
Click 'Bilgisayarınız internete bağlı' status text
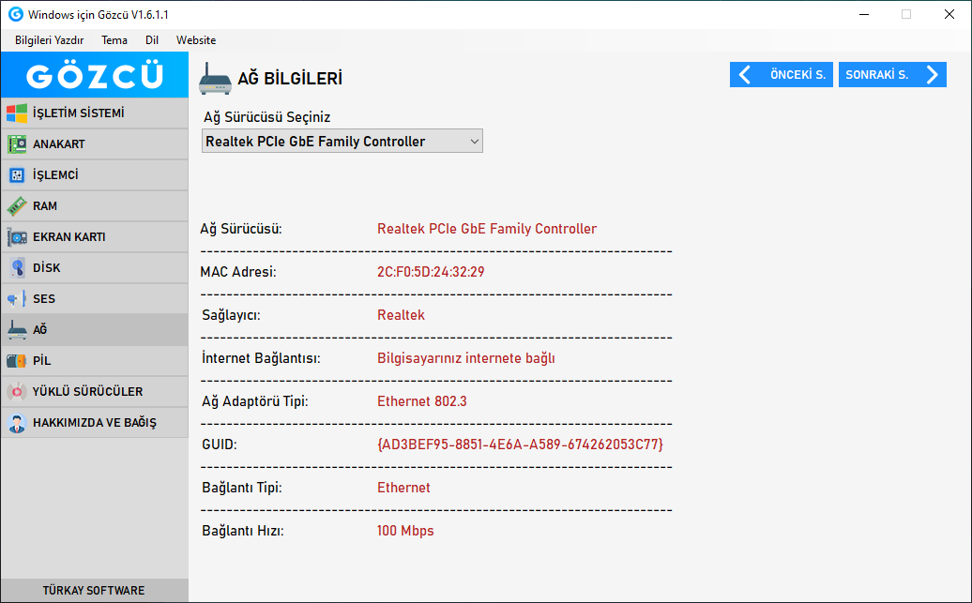[x=466, y=358]
